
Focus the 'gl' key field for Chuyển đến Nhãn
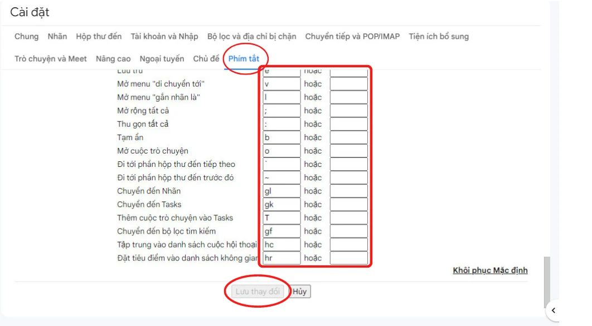pyautogui.click(x=282, y=191)
